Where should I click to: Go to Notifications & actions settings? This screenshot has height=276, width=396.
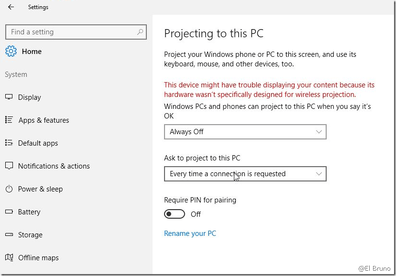54,166
